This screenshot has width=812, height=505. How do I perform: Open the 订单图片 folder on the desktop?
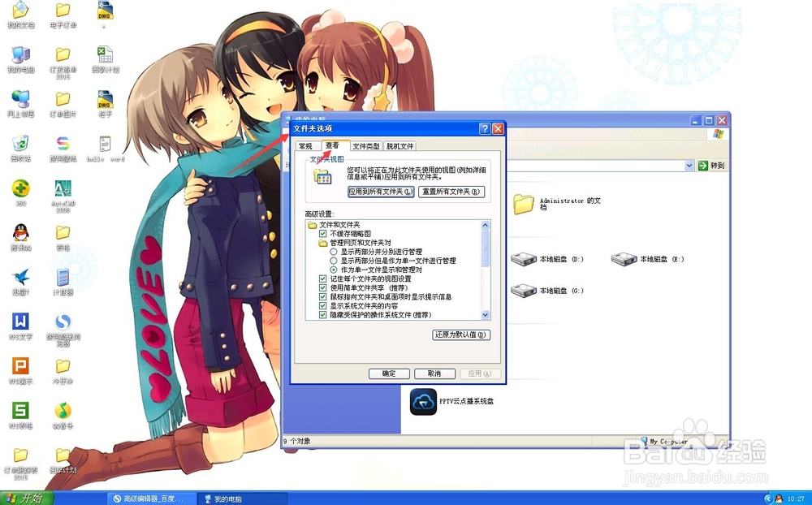click(x=63, y=104)
